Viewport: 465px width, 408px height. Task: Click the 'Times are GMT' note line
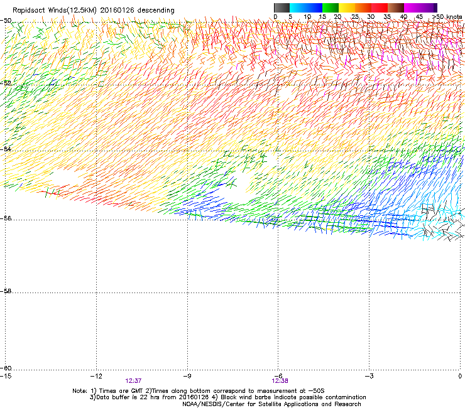click(199, 391)
